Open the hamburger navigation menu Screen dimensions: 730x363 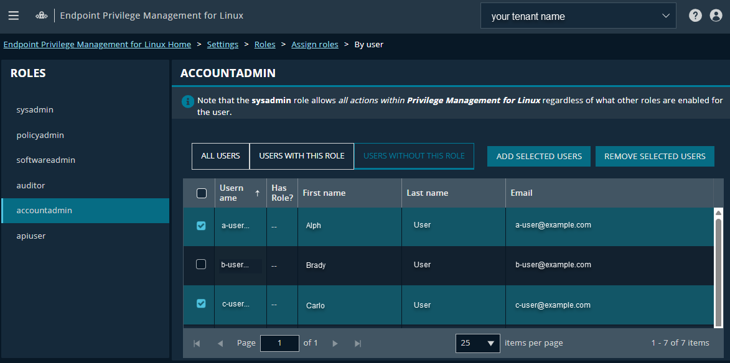14,16
